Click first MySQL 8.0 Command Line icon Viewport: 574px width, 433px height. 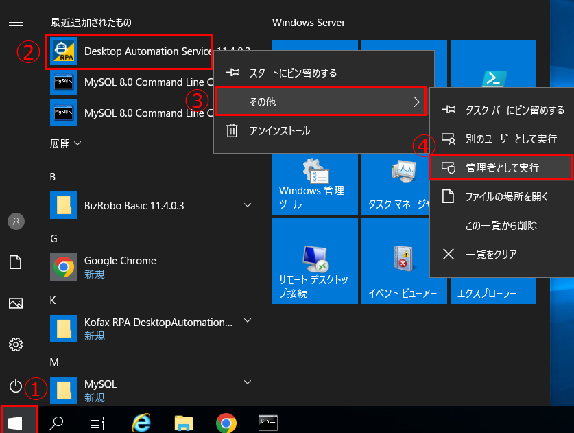(64, 82)
